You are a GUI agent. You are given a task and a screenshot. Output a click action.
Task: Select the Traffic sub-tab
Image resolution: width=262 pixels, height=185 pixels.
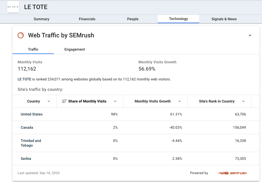tap(33, 50)
